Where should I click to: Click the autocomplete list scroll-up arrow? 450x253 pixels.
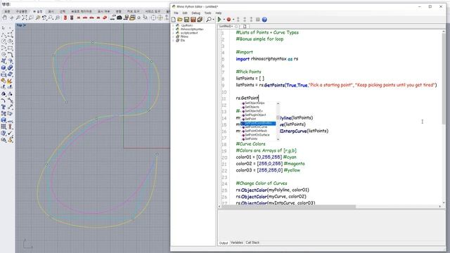278,103
